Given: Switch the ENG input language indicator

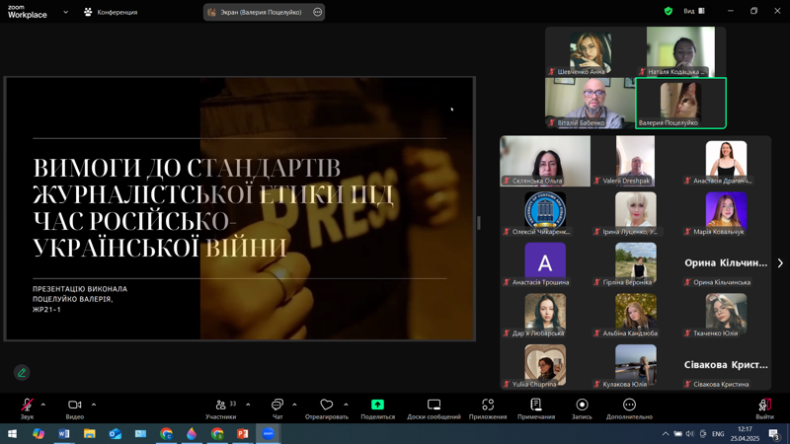Looking at the screenshot, I should tap(718, 433).
